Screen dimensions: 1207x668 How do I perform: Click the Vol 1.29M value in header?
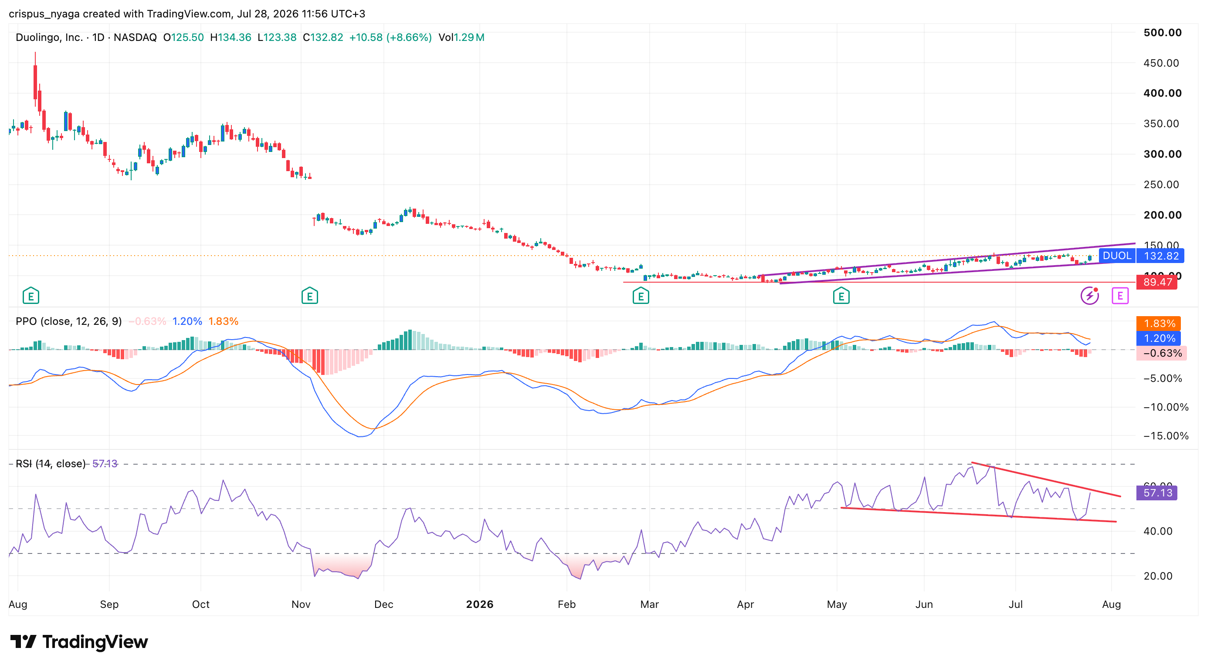461,37
